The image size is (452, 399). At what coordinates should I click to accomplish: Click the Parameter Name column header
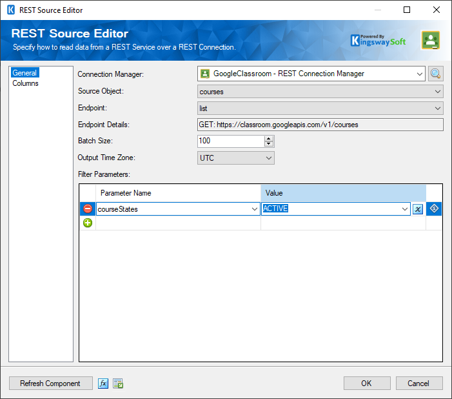[x=178, y=193]
